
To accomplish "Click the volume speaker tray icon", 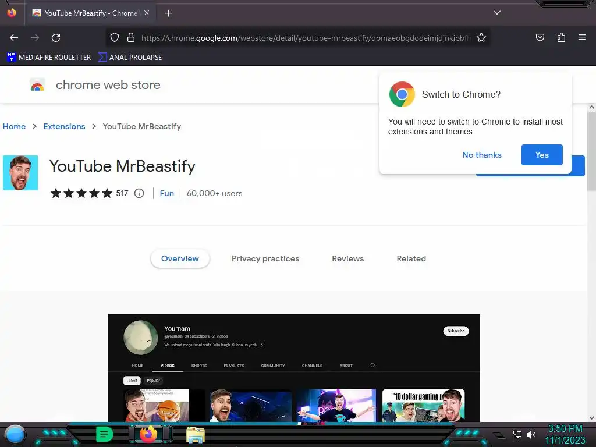I will click(531, 434).
